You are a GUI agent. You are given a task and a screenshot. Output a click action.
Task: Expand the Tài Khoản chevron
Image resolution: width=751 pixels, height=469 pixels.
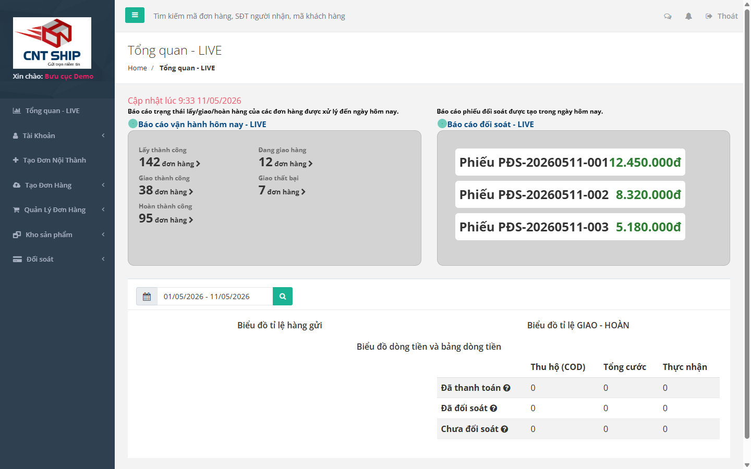pyautogui.click(x=103, y=135)
